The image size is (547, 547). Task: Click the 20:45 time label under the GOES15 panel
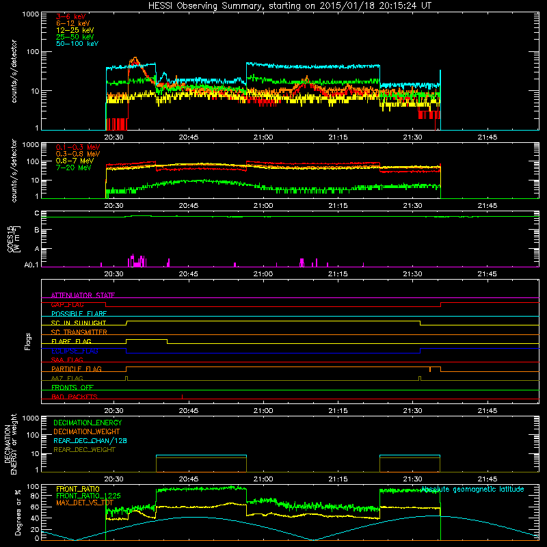189,274
